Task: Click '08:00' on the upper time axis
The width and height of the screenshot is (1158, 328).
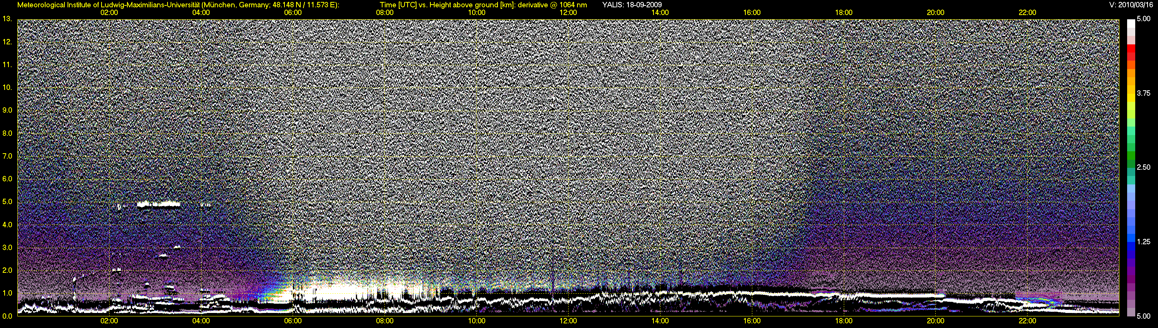Action: click(x=385, y=13)
